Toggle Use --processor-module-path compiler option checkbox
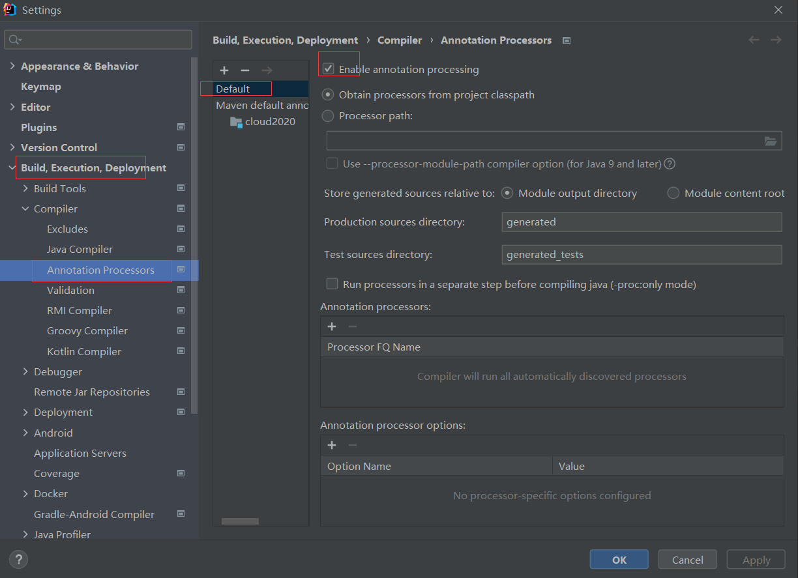Screen dimensions: 798x578 [x=332, y=164]
